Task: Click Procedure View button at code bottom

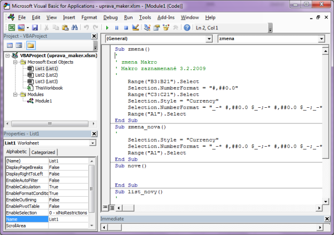Action: point(105,207)
